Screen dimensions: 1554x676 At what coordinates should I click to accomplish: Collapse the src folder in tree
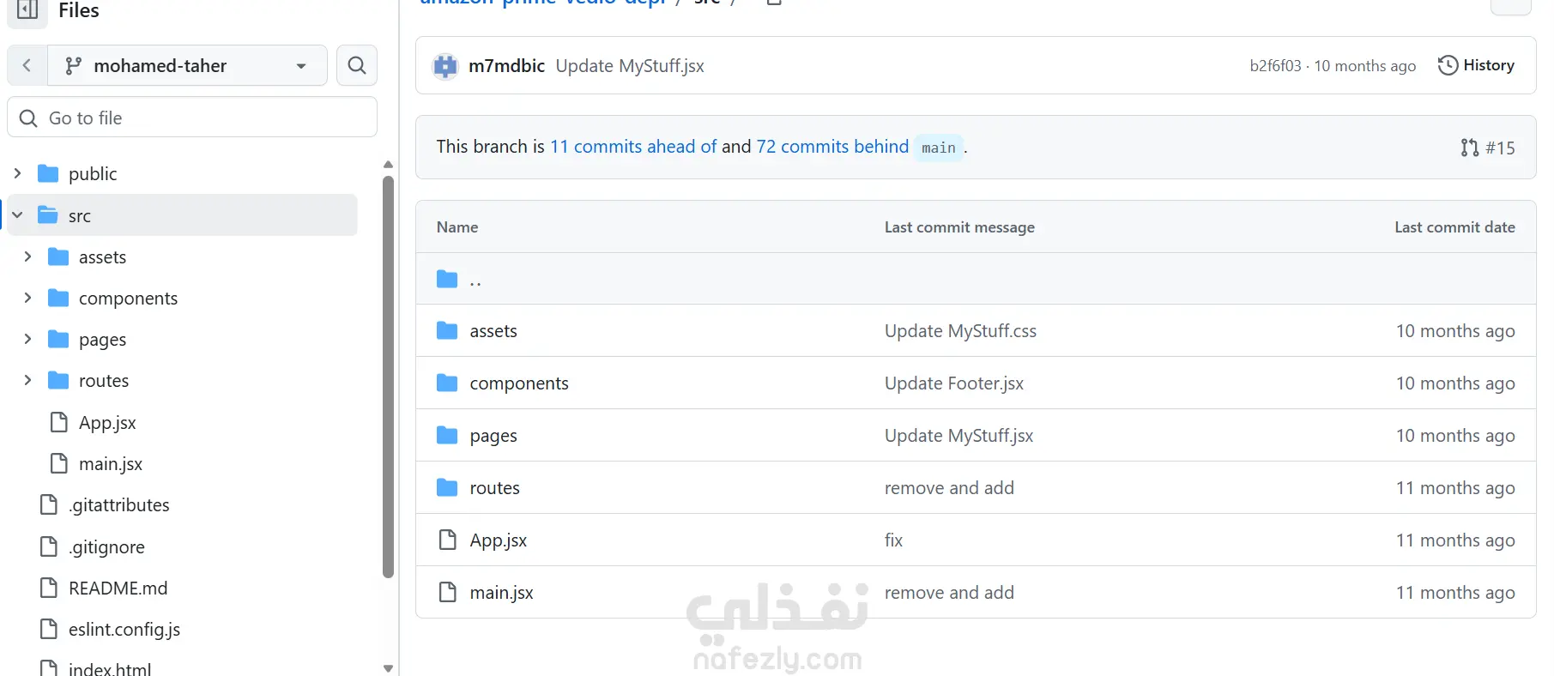click(x=17, y=215)
